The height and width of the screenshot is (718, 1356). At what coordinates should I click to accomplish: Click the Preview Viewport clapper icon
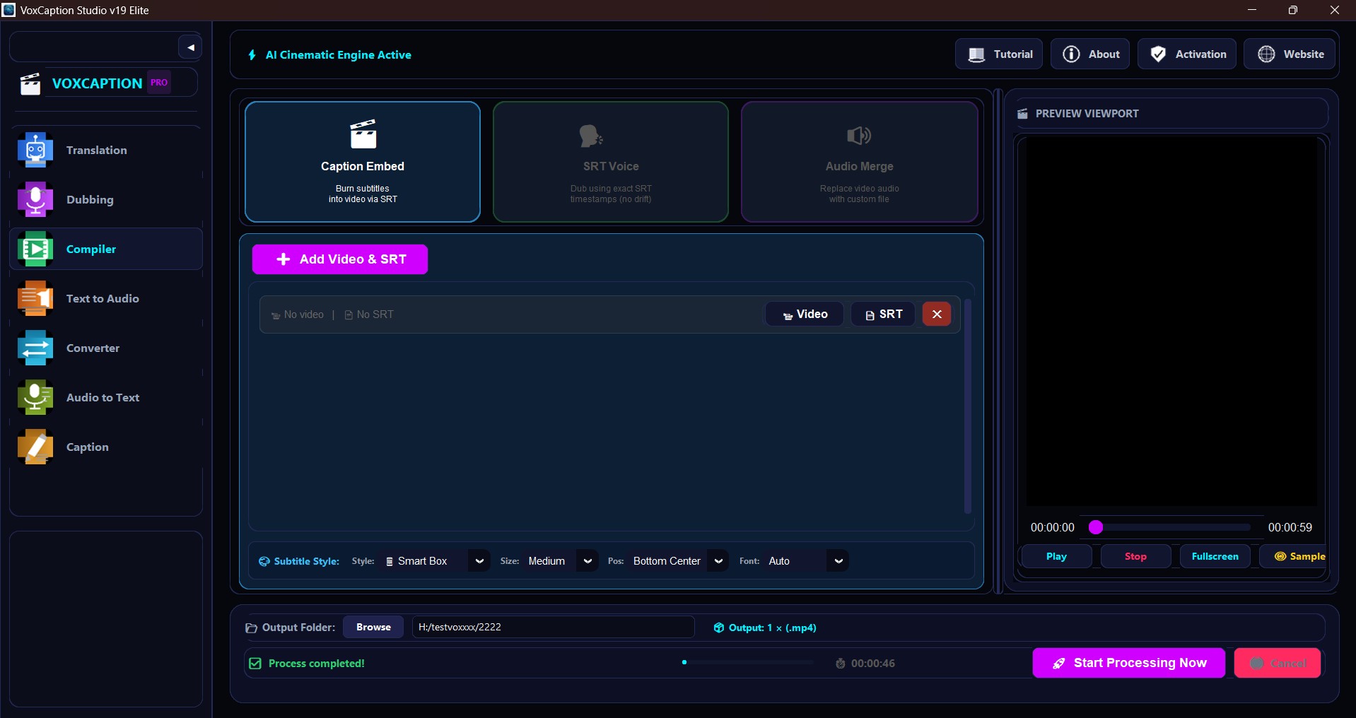pos(1022,114)
